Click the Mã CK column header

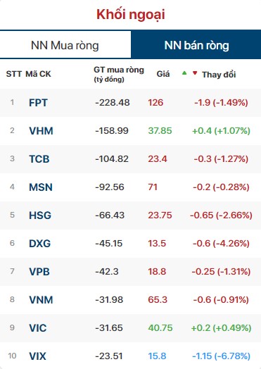(x=38, y=74)
